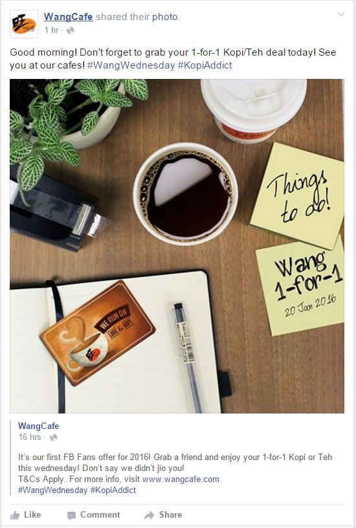
Task: Open #KopiAddict hashtag in the original post
Action: 113,490
